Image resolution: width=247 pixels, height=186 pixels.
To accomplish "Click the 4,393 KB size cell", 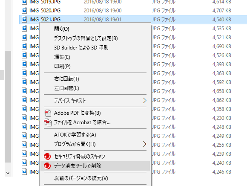I will click(221, 64).
